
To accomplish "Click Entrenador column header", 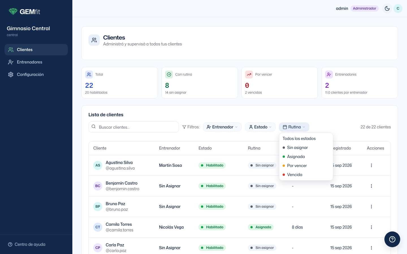I will point(170,148).
